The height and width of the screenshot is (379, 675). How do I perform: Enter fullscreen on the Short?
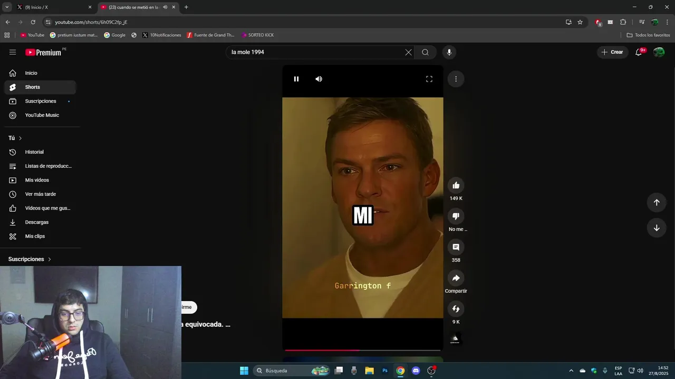coord(429,79)
